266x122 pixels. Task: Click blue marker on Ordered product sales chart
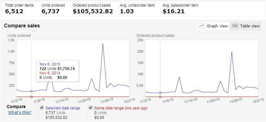tap(160, 93)
